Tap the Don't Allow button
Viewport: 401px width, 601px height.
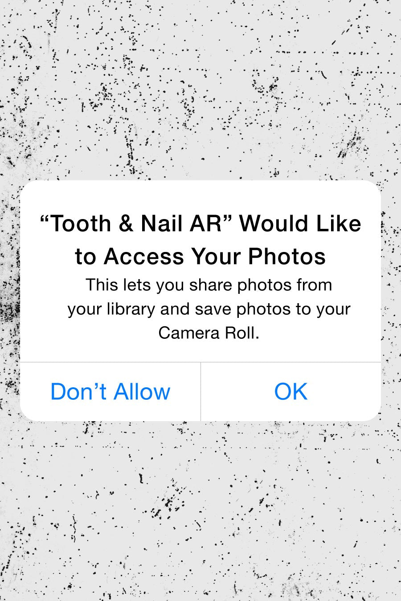[110, 392]
